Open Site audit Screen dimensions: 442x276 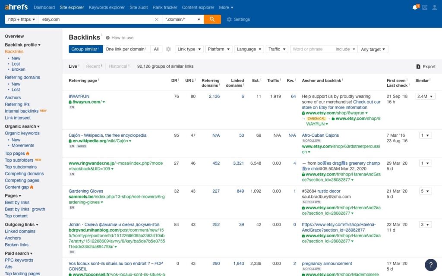pos(139,7)
